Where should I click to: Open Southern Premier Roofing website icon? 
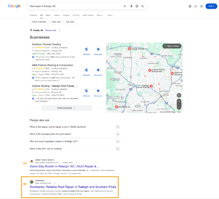[x=86, y=49]
